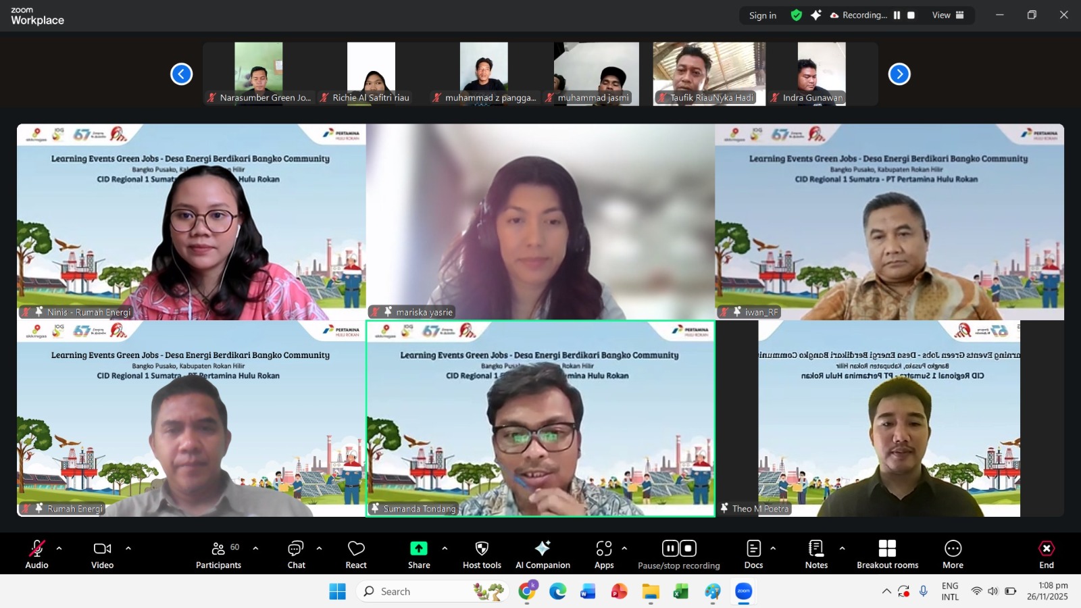This screenshot has height=608, width=1081.
Task: Expand the Participants options arrow
Action: [255, 549]
